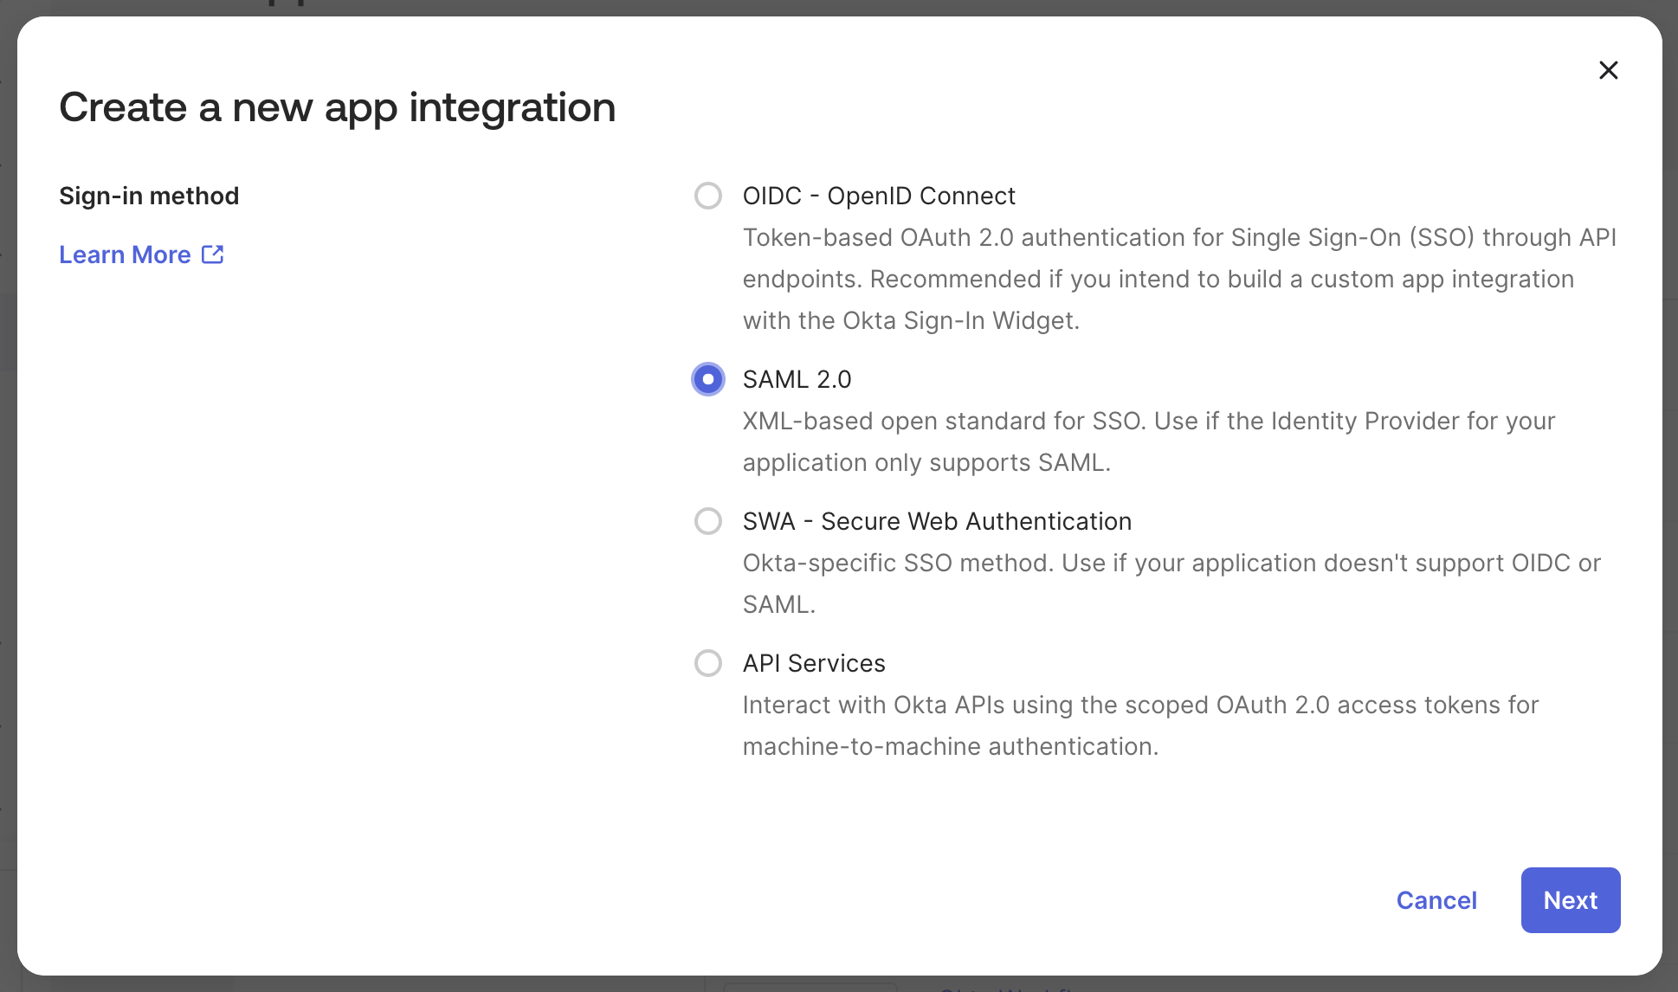
Task: Click the OIDC description text
Action: click(x=1178, y=279)
